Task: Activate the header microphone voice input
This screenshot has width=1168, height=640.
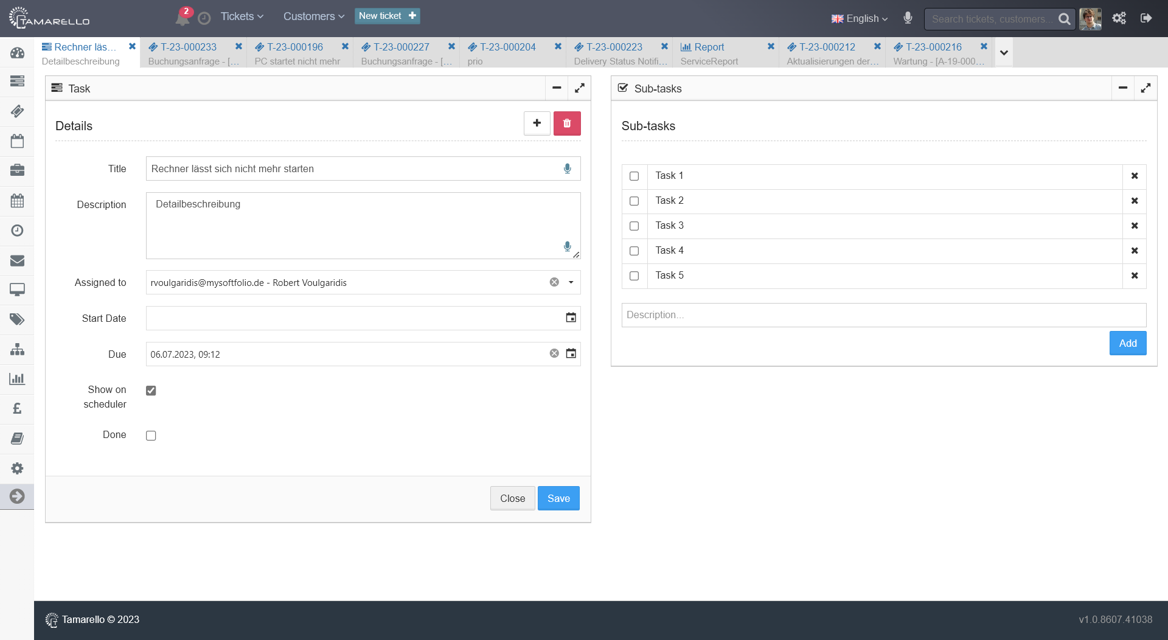Action: point(908,18)
